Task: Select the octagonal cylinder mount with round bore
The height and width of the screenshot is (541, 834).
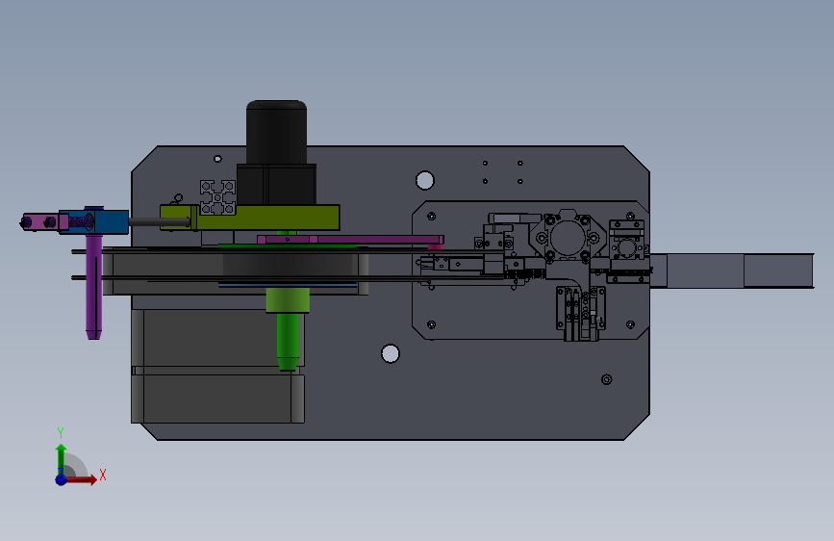Action: click(x=568, y=237)
